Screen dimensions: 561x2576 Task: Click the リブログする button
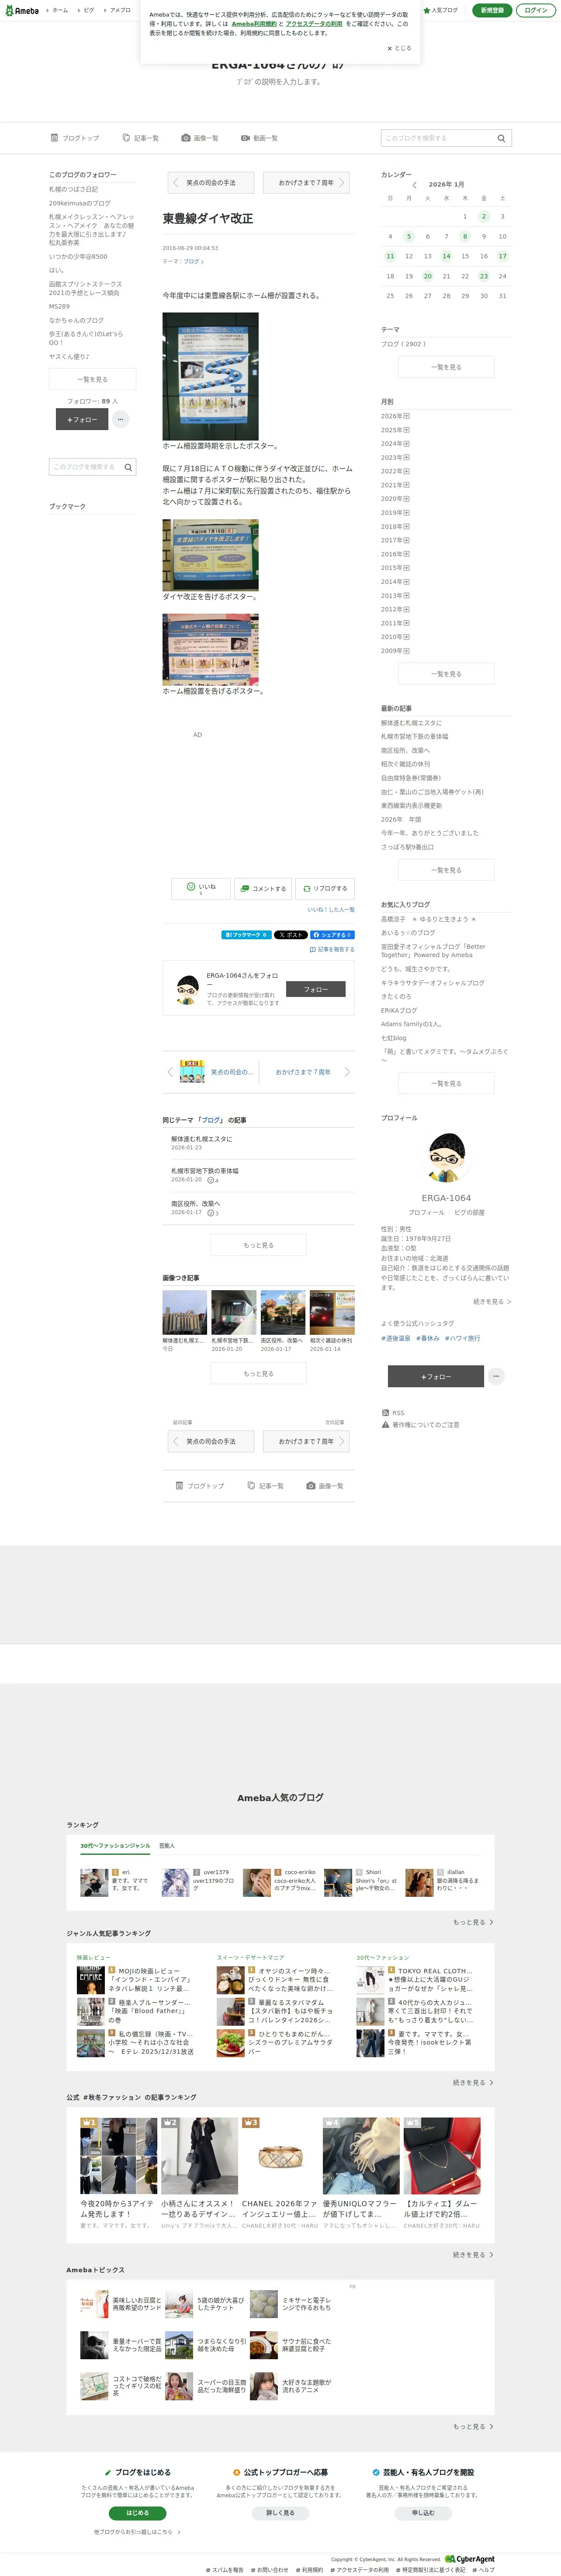point(325,888)
